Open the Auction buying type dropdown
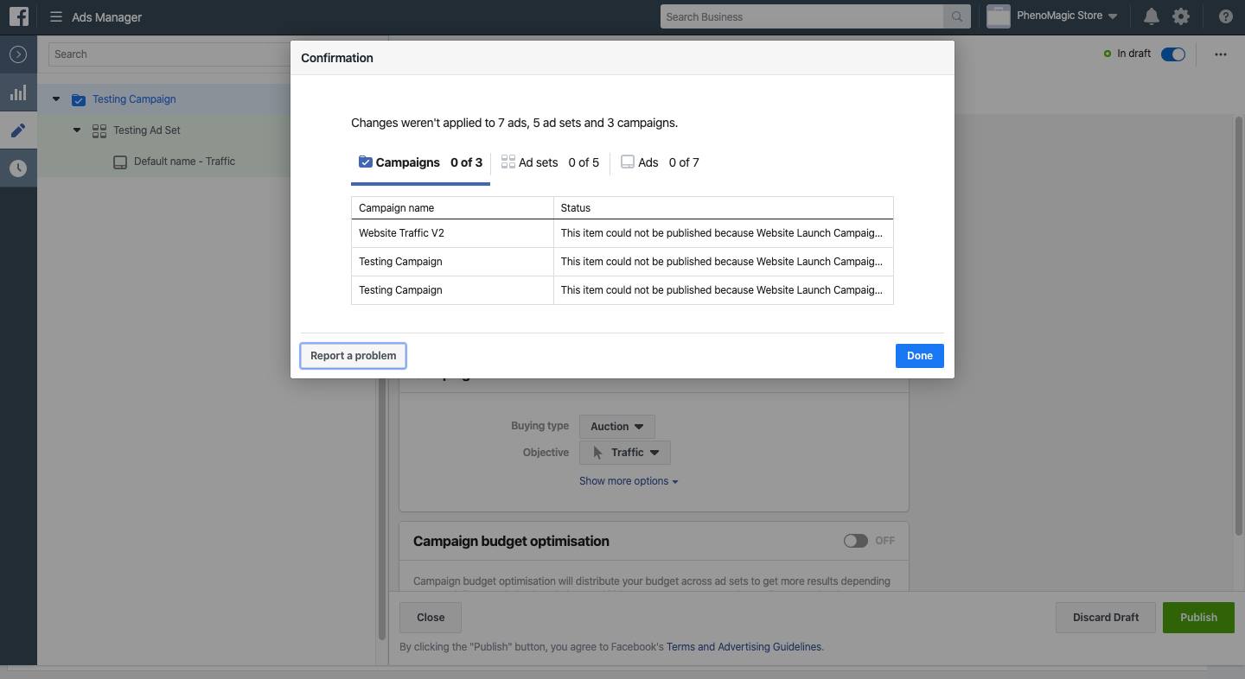This screenshot has height=679, width=1245. click(x=617, y=426)
